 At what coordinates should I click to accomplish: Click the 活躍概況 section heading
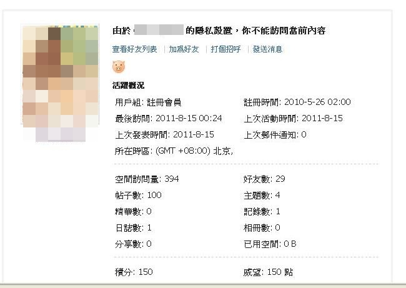[x=128, y=85]
